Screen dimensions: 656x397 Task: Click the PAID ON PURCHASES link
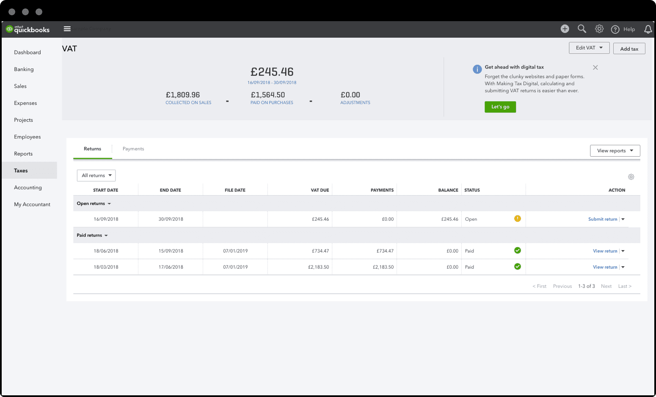[272, 103]
